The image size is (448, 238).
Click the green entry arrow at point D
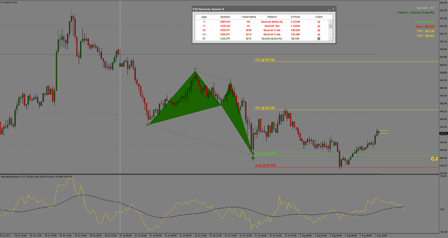253,158
